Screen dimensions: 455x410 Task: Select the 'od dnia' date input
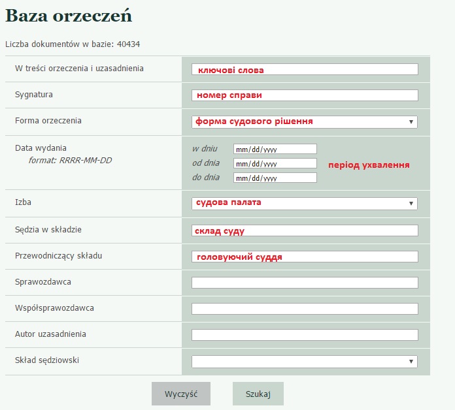(275, 163)
